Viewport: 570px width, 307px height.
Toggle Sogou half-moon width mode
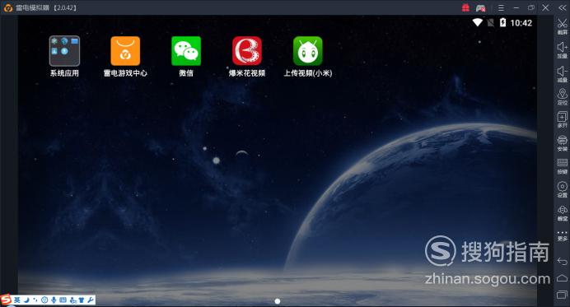click(x=26, y=300)
